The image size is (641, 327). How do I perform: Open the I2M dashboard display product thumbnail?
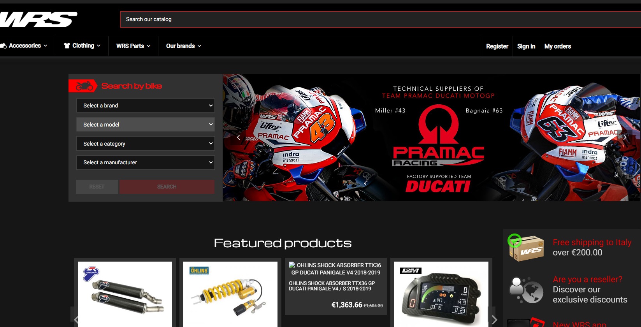(441, 294)
